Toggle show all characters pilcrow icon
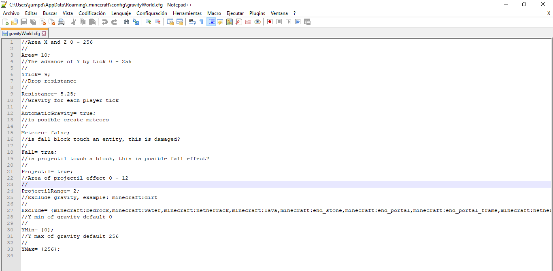Screen dimensions: 553x271 tap(201, 22)
